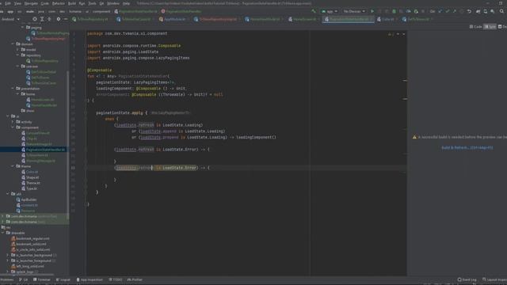
Task: Open the Navigate menu
Action: tap(31, 3)
